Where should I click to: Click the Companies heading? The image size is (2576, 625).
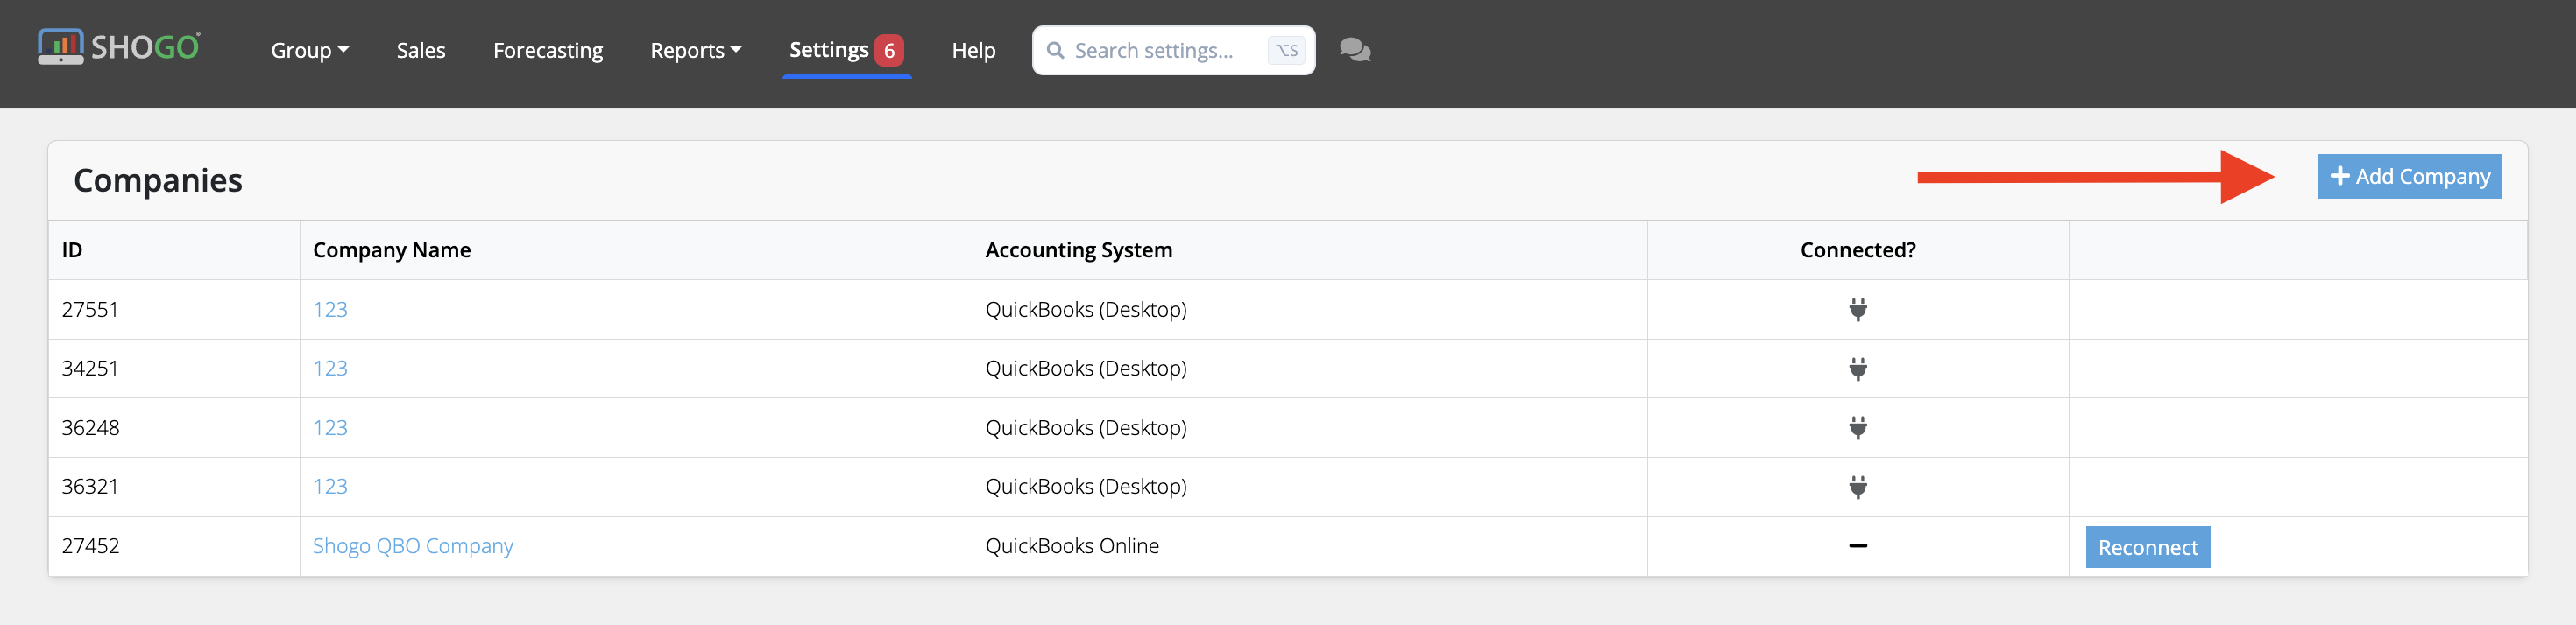[x=158, y=179]
